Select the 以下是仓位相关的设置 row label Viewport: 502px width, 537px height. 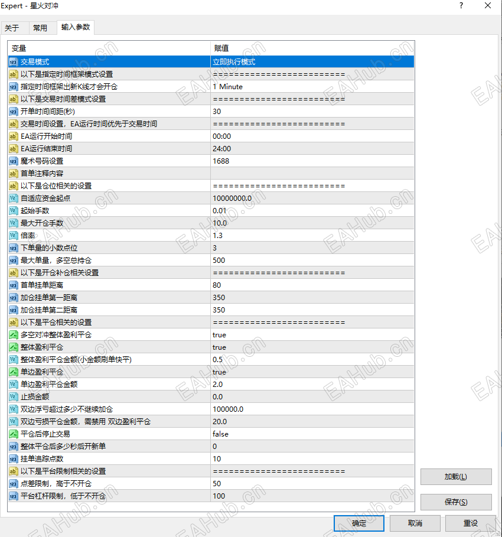coord(56,186)
